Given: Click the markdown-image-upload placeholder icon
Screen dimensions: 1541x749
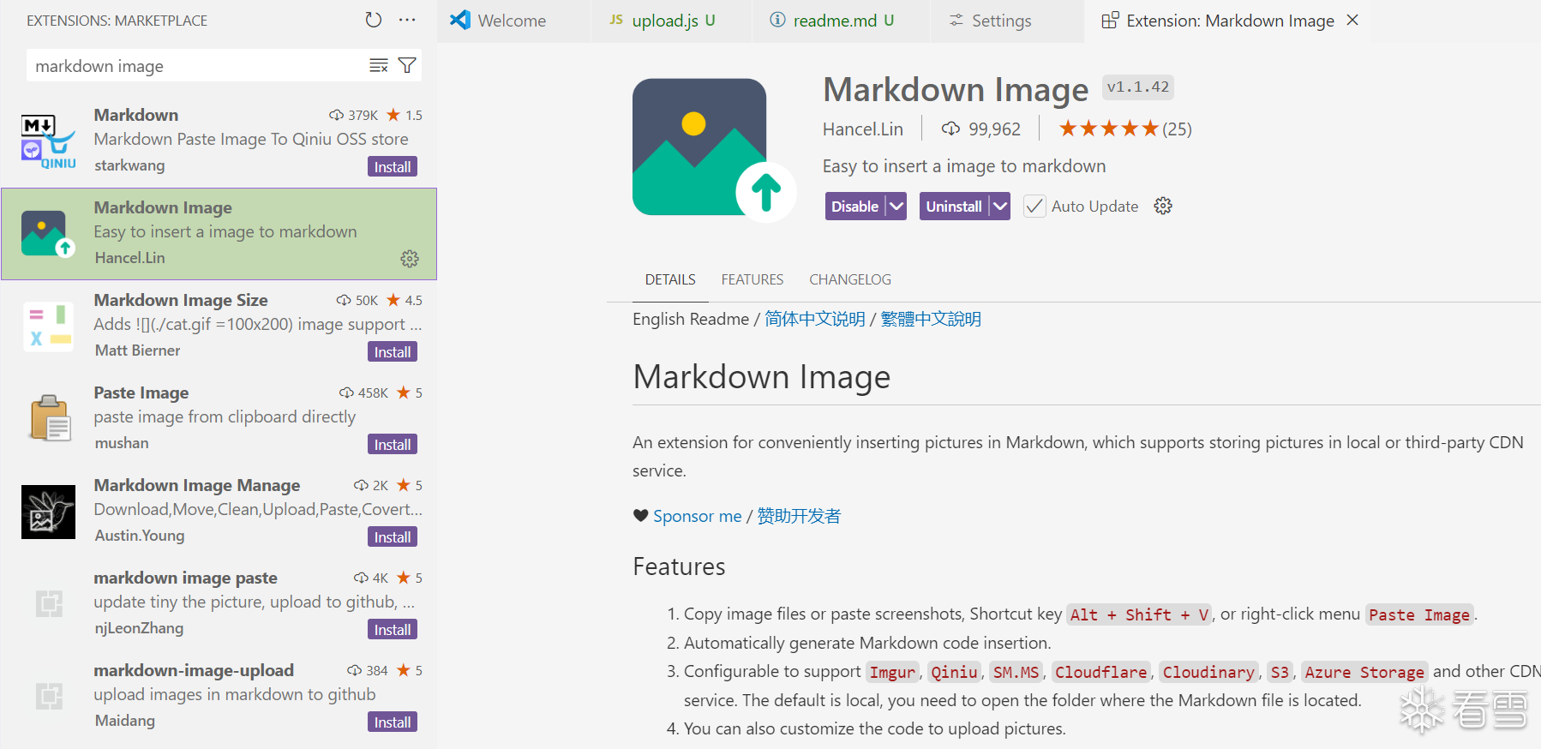Looking at the screenshot, I should (48, 696).
